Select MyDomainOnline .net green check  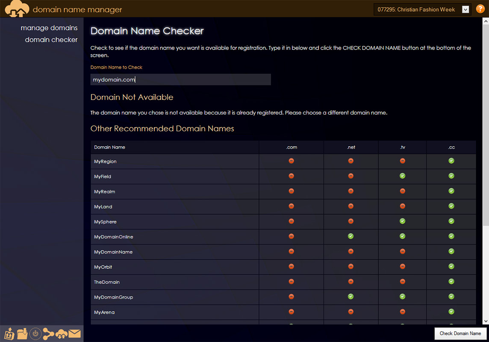tap(351, 236)
